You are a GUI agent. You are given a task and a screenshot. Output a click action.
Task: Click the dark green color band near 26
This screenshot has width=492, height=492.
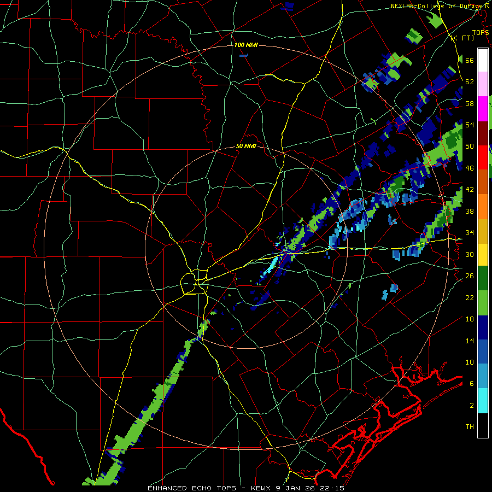pyautogui.click(x=483, y=278)
